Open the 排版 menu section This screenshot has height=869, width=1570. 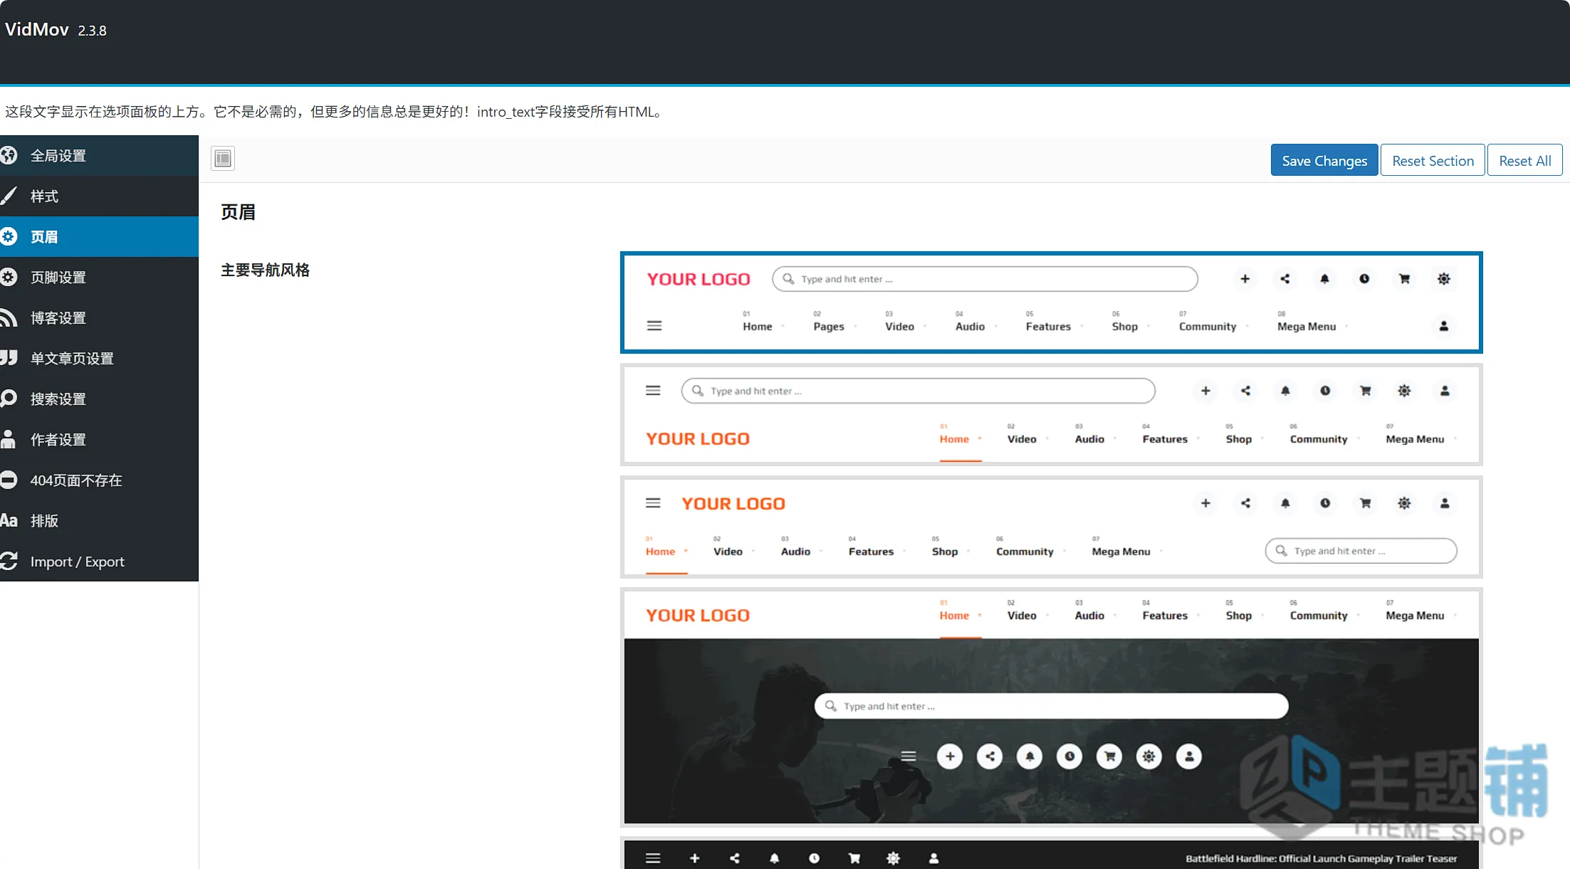coord(99,520)
